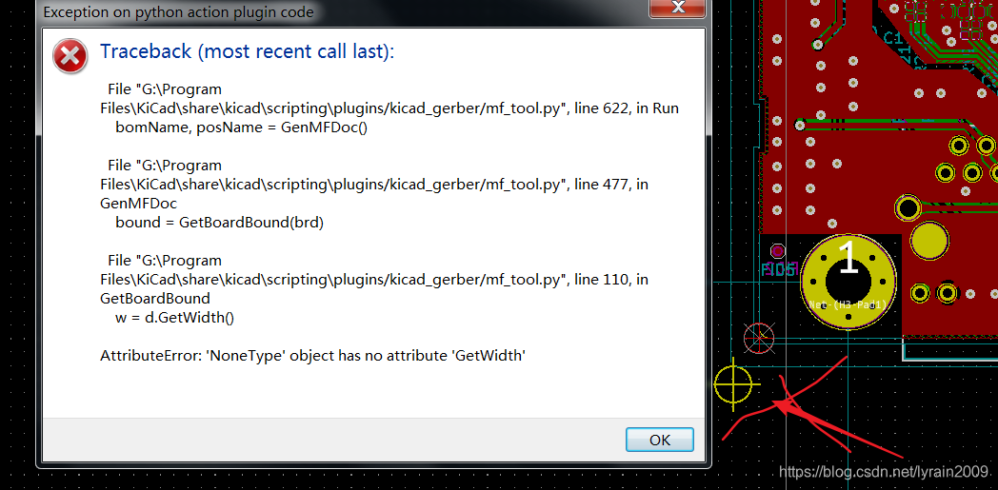
Task: Click the 'bomName, posName = GenMFDoc()' code line
Action: point(242,127)
